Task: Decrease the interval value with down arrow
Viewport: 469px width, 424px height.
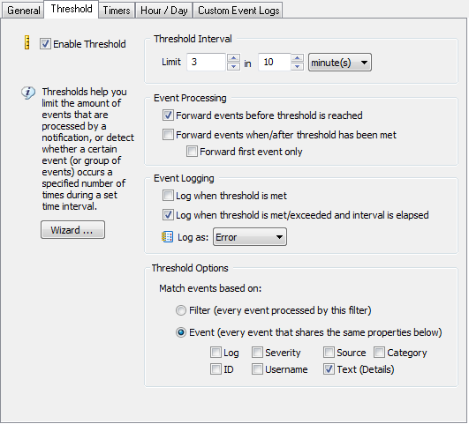Action: pyautogui.click(x=297, y=66)
